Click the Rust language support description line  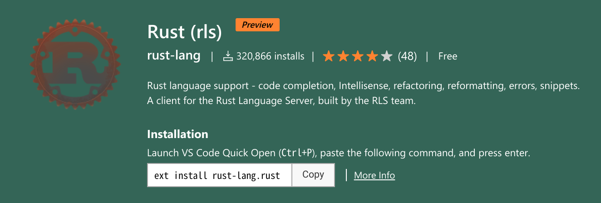[364, 86]
